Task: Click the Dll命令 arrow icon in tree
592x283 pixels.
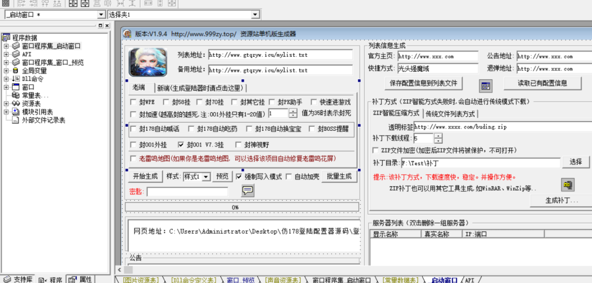Action: coord(16,79)
